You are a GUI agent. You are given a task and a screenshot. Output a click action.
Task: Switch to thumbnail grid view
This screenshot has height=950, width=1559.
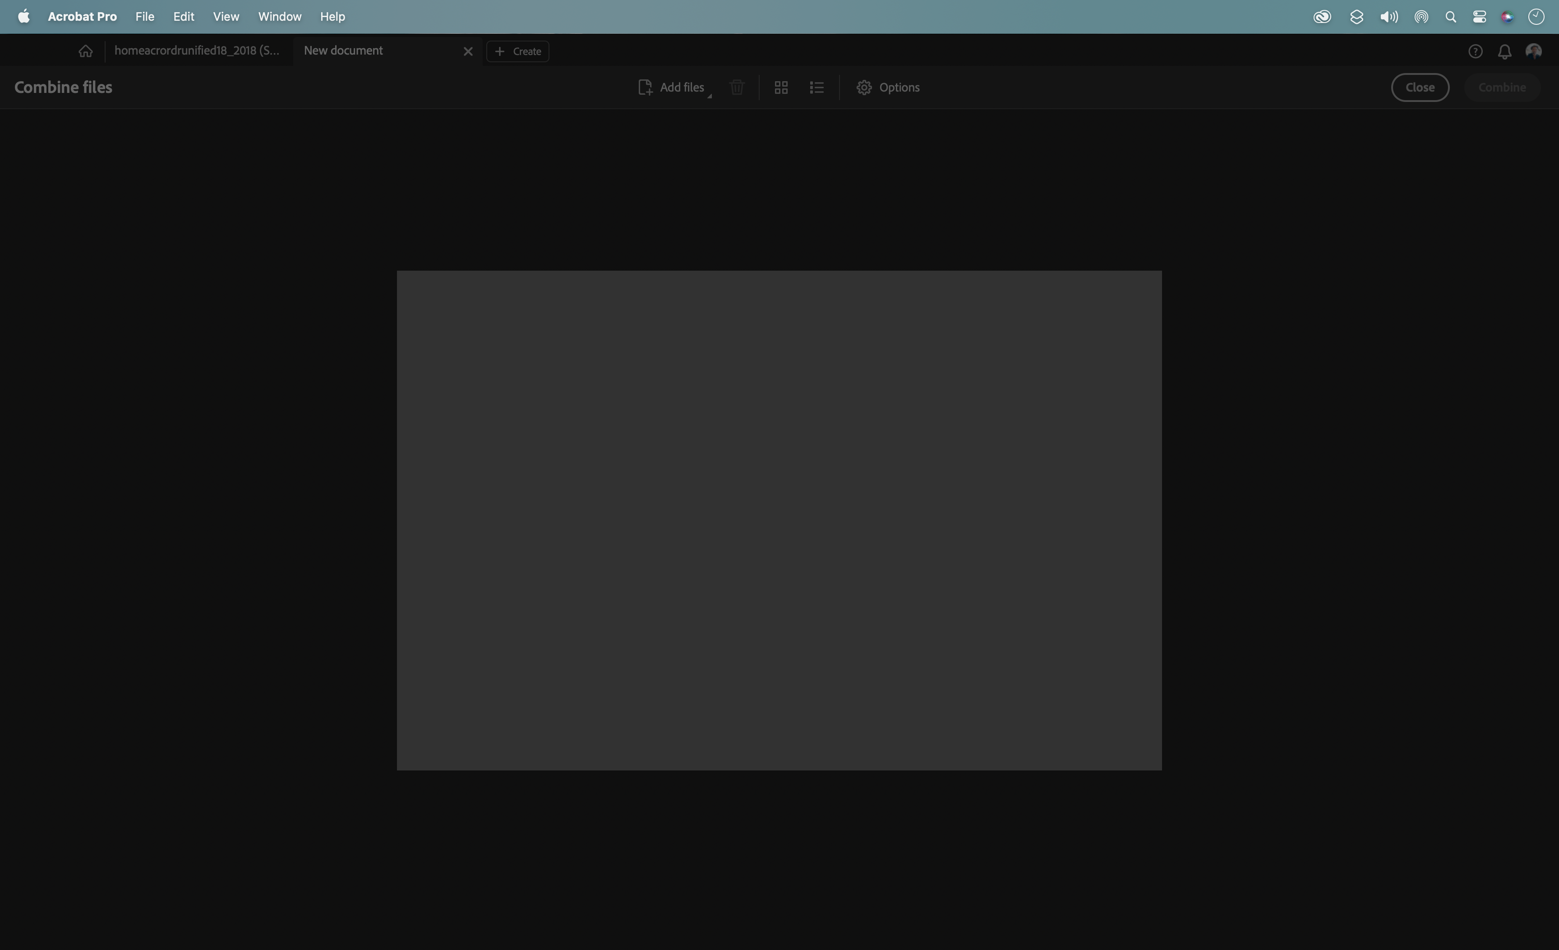click(781, 87)
